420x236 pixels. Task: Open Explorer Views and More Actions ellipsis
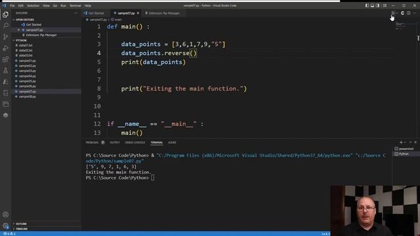point(76,13)
